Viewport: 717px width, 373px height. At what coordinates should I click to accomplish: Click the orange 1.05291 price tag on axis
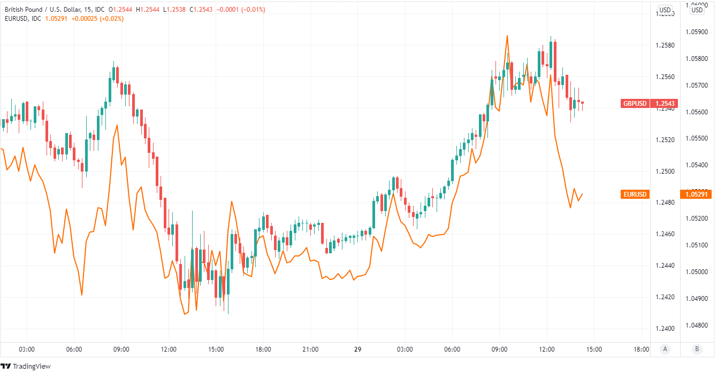click(697, 195)
